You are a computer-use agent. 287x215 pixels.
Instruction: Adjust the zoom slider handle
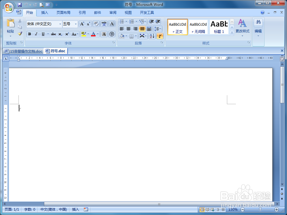coord(260,209)
